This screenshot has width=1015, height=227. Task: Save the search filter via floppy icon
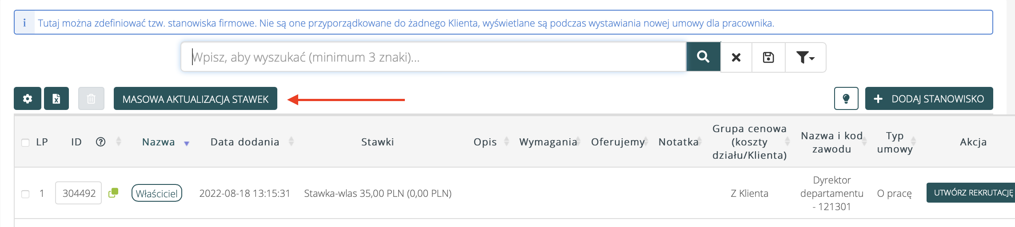tap(768, 57)
